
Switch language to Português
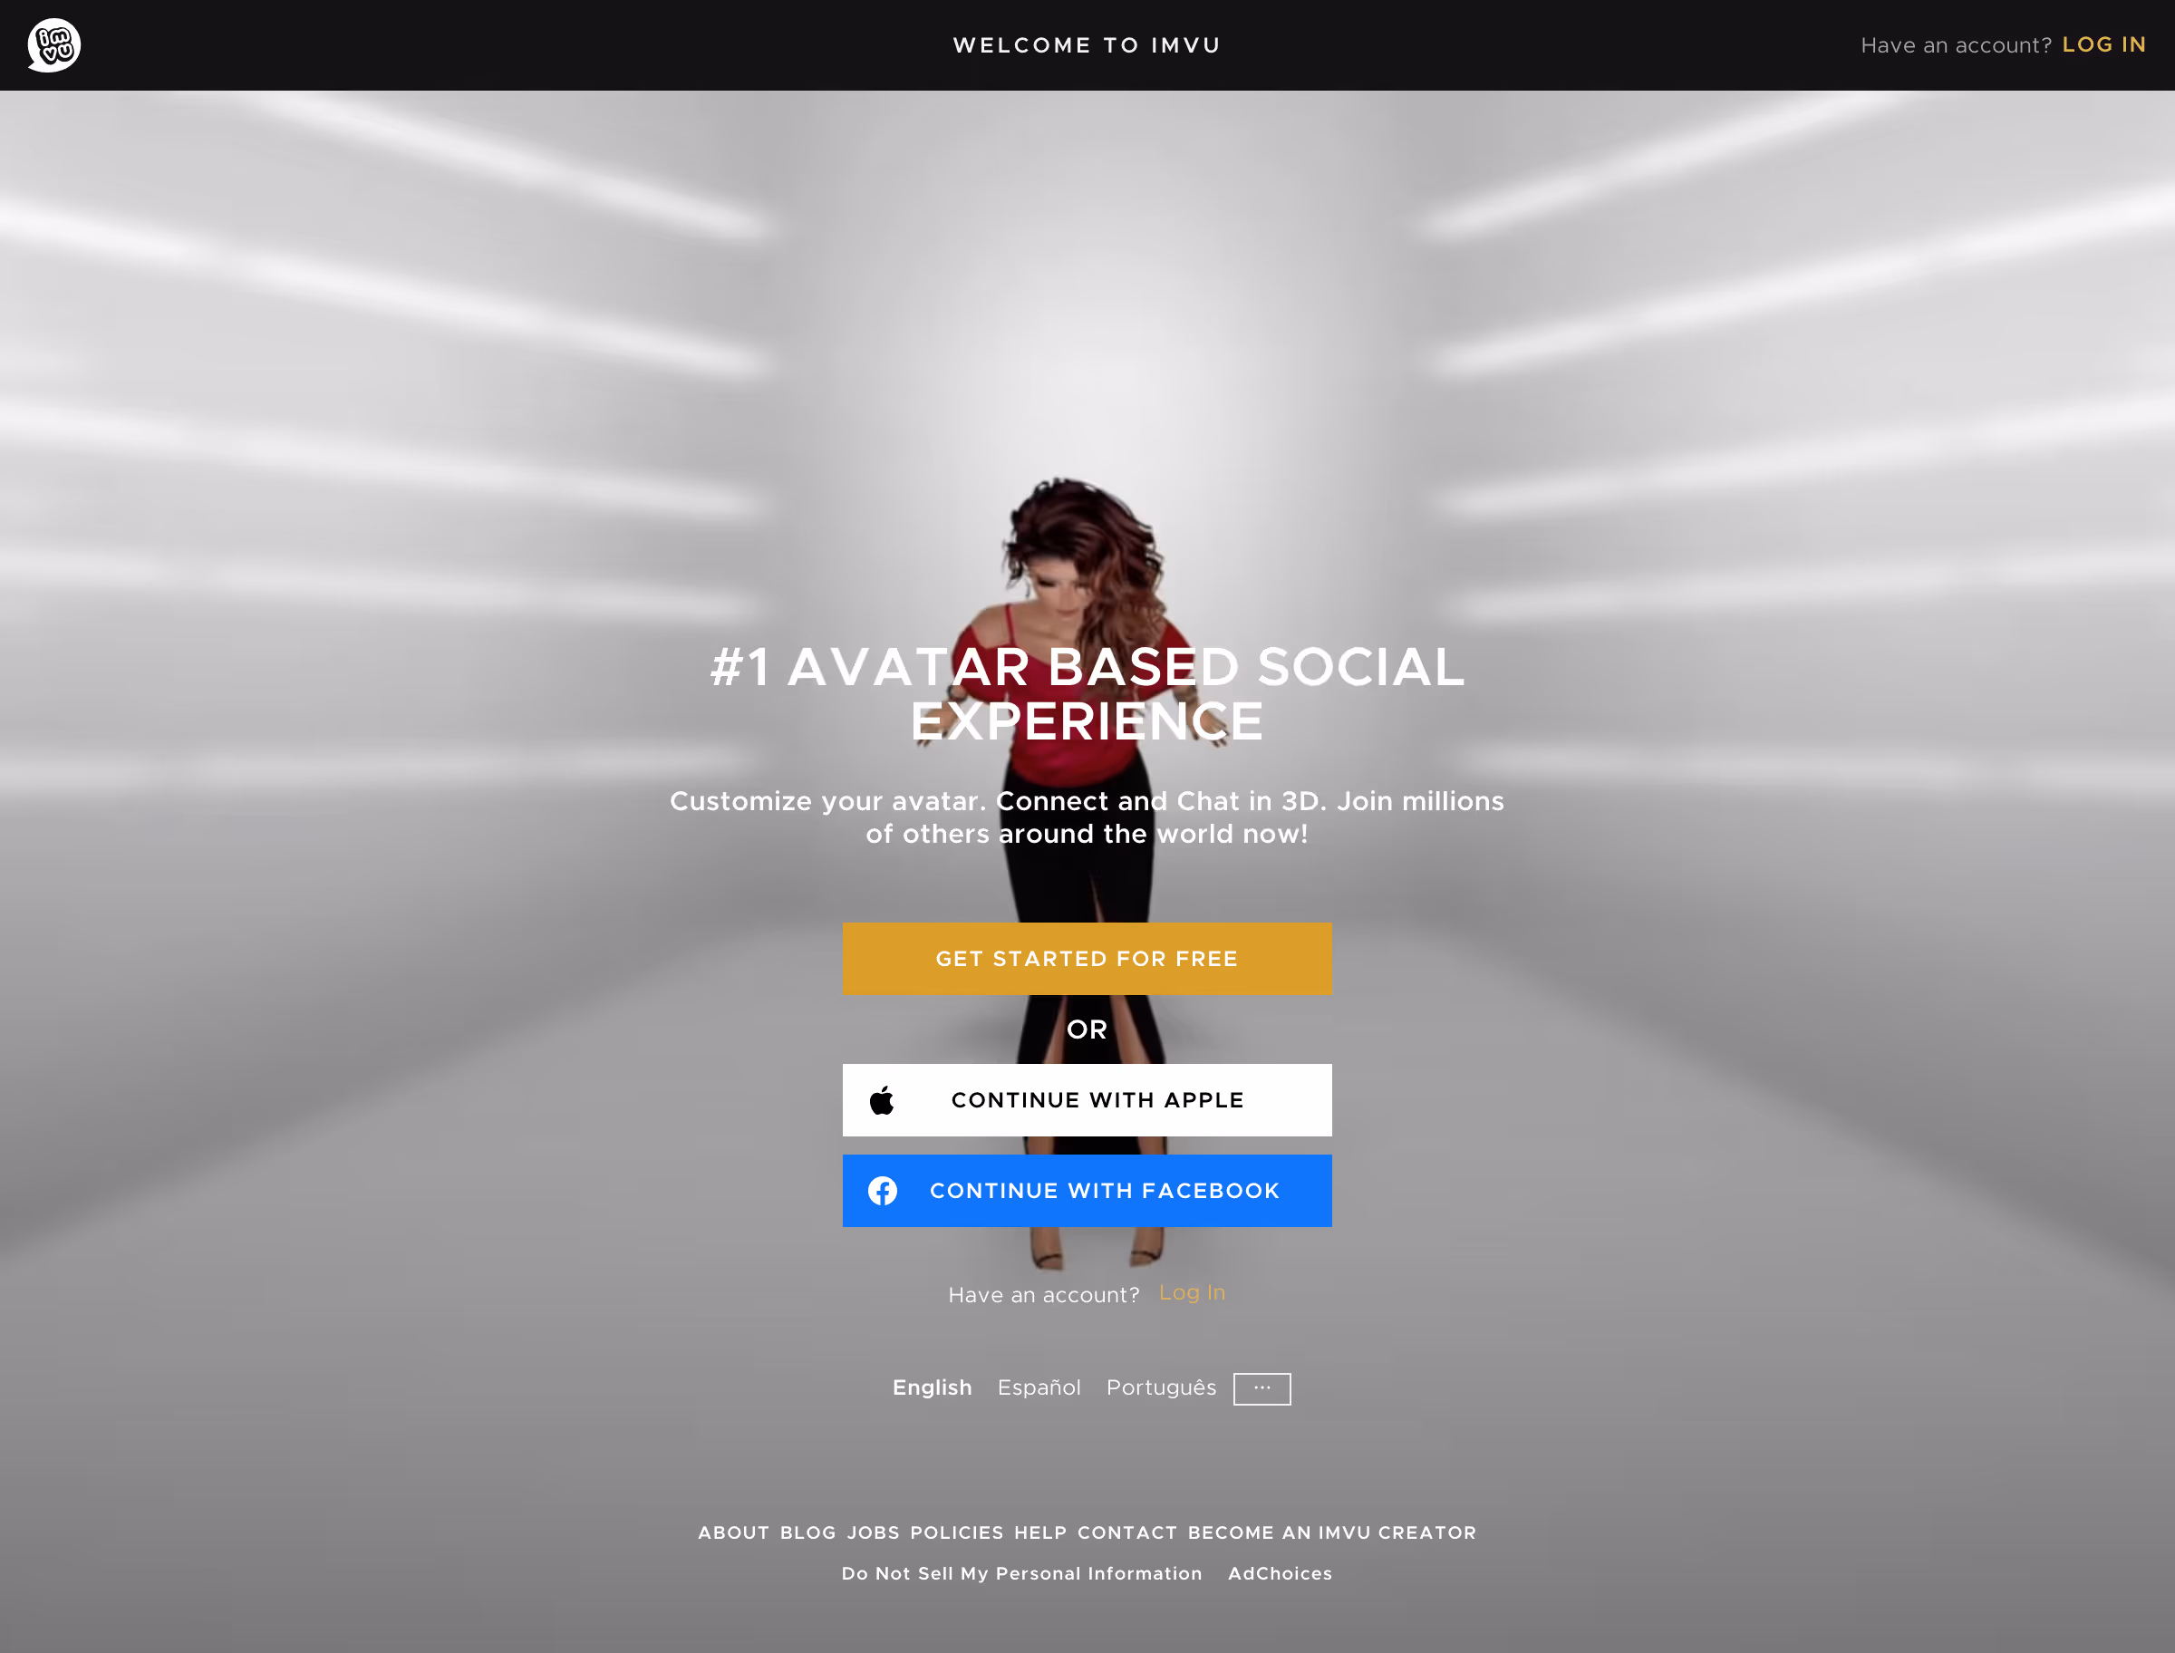(x=1161, y=1387)
